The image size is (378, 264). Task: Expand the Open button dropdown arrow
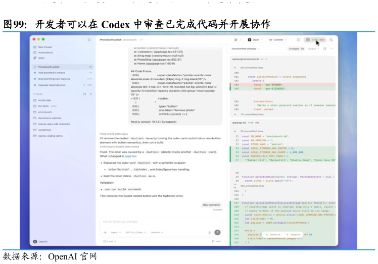click(262, 40)
